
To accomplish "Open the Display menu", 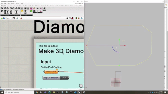I will (x=13, y=4).
